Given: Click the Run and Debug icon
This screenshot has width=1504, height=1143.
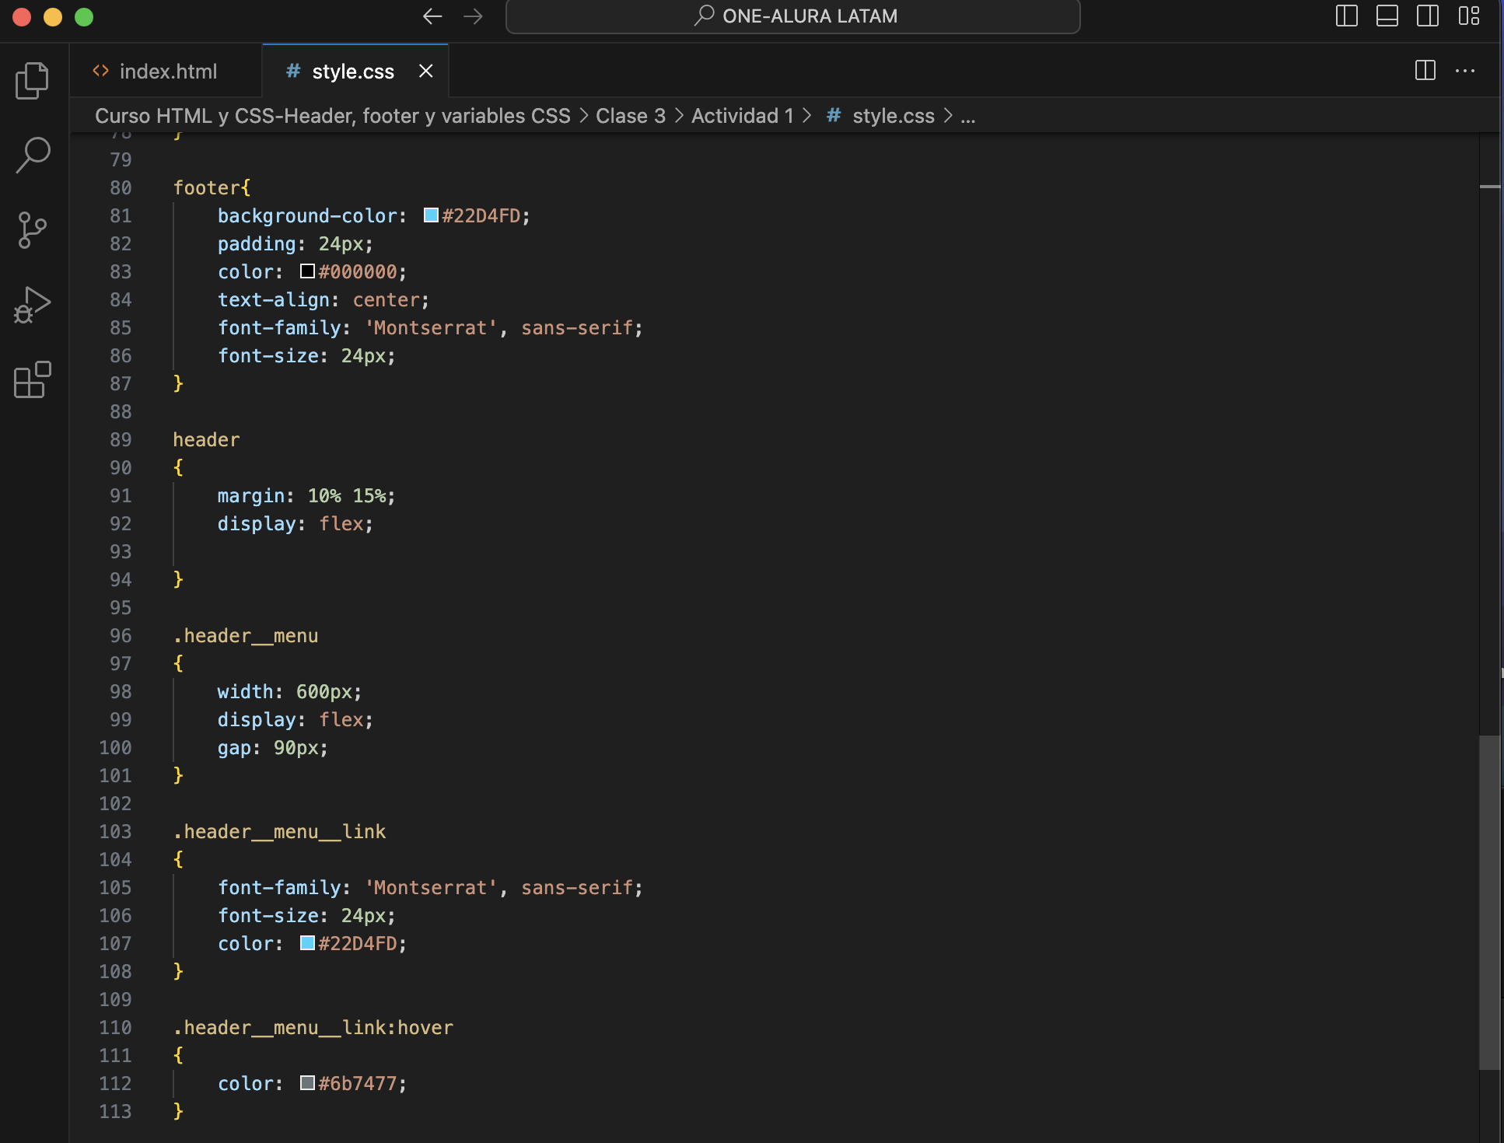Looking at the screenshot, I should [33, 304].
